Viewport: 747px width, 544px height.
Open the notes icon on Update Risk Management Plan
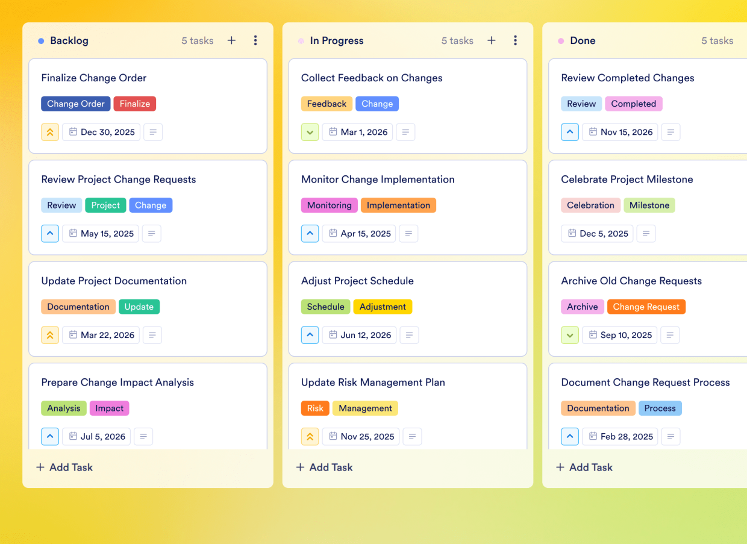412,436
